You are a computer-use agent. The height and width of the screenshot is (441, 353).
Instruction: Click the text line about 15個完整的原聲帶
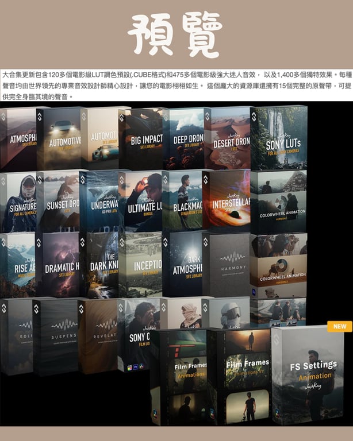176,86
